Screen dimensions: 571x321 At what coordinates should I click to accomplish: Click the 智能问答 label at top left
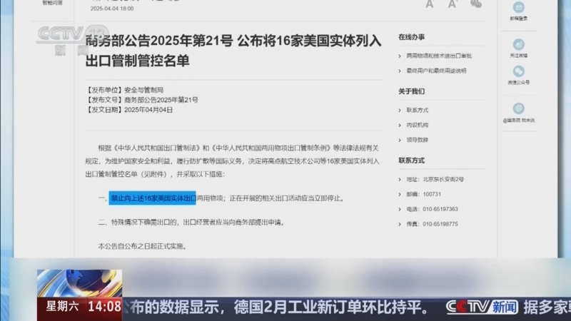click(x=52, y=3)
